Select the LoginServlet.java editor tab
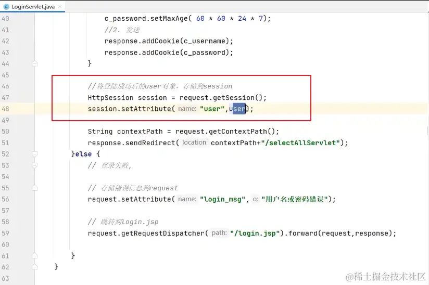This screenshot has height=285, width=429. click(x=33, y=7)
